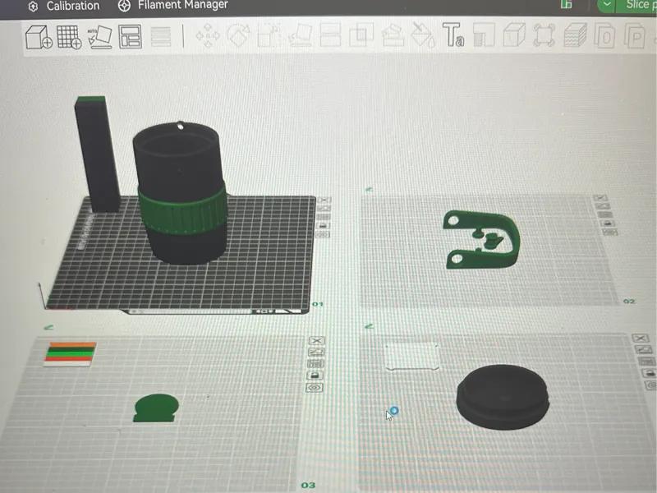Activate the Measure tool
The image size is (657, 493).
click(544, 35)
